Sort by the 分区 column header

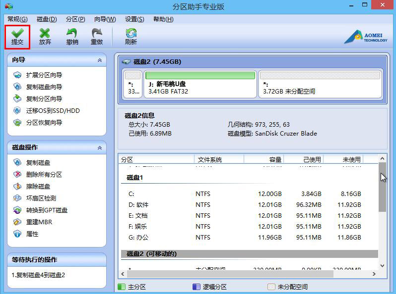[156, 159]
